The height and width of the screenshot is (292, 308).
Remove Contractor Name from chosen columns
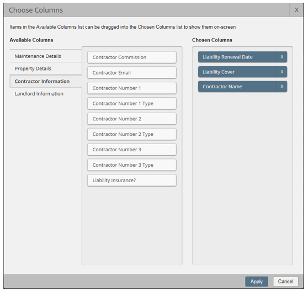tap(282, 87)
